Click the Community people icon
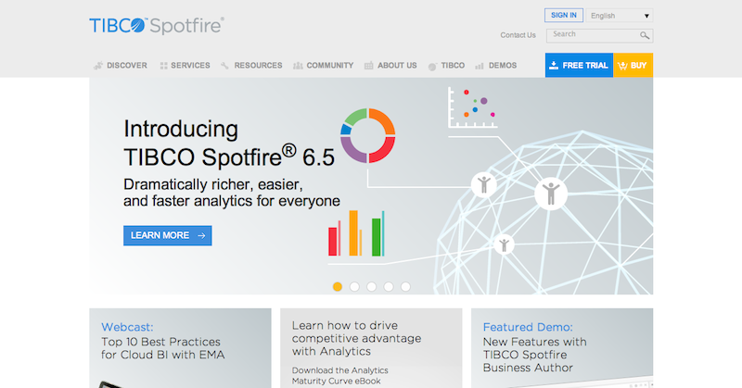 [298, 66]
